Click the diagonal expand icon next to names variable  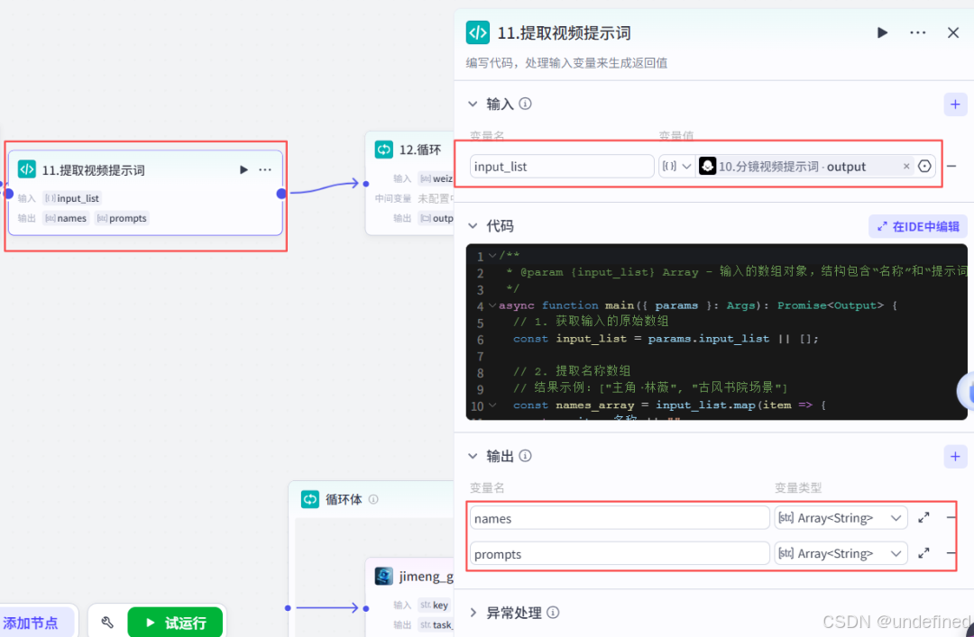coord(922,517)
